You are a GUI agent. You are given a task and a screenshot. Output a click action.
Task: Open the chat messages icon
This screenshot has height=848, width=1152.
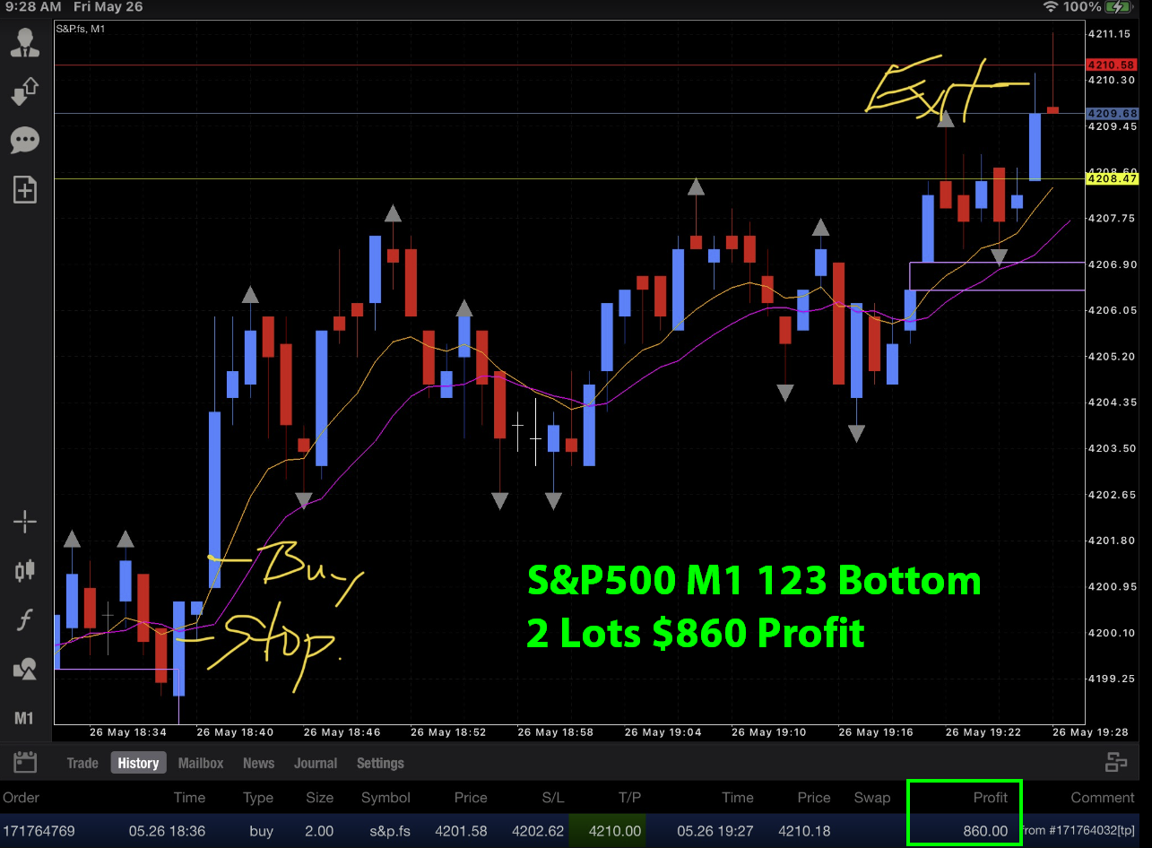pyautogui.click(x=24, y=140)
